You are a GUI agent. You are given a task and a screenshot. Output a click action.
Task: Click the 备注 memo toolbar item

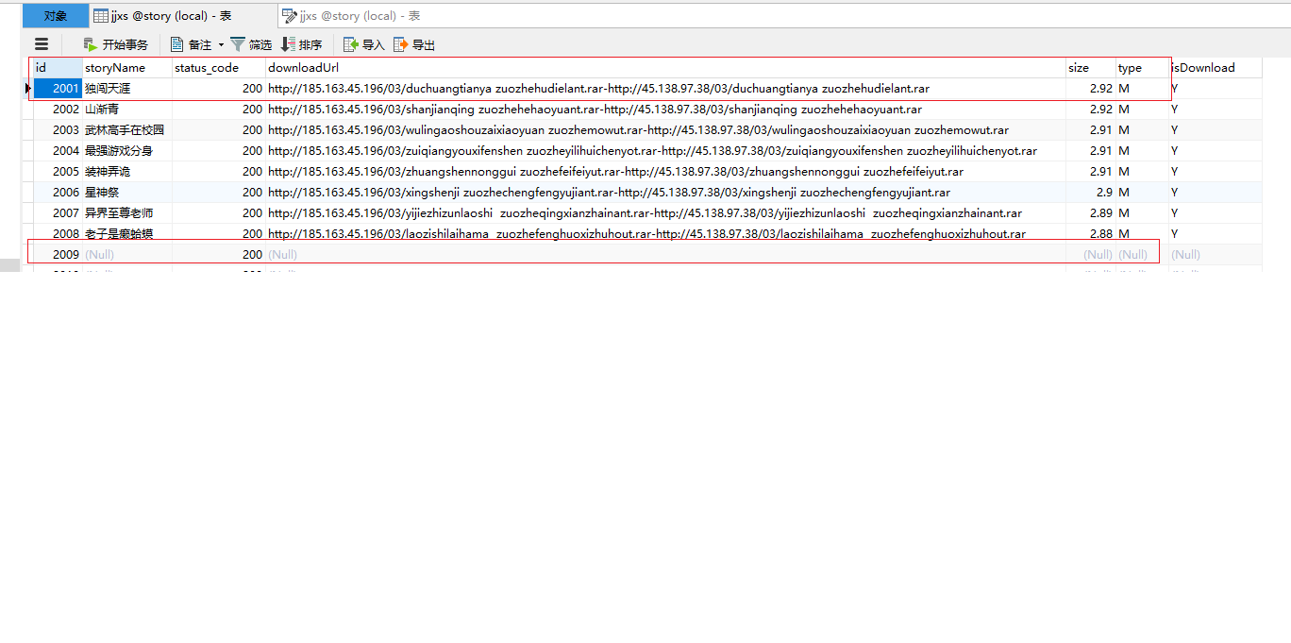(191, 44)
